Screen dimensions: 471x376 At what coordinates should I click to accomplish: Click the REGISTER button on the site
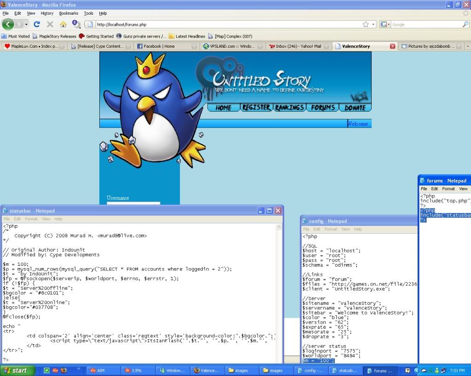click(x=256, y=107)
